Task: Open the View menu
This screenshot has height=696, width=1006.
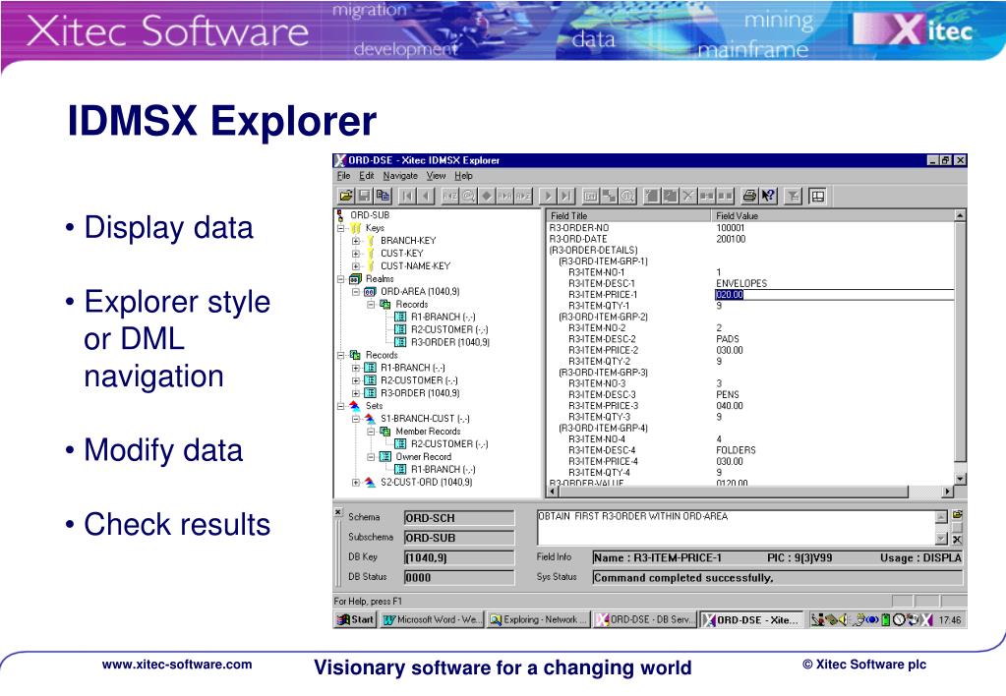Action: tap(437, 176)
